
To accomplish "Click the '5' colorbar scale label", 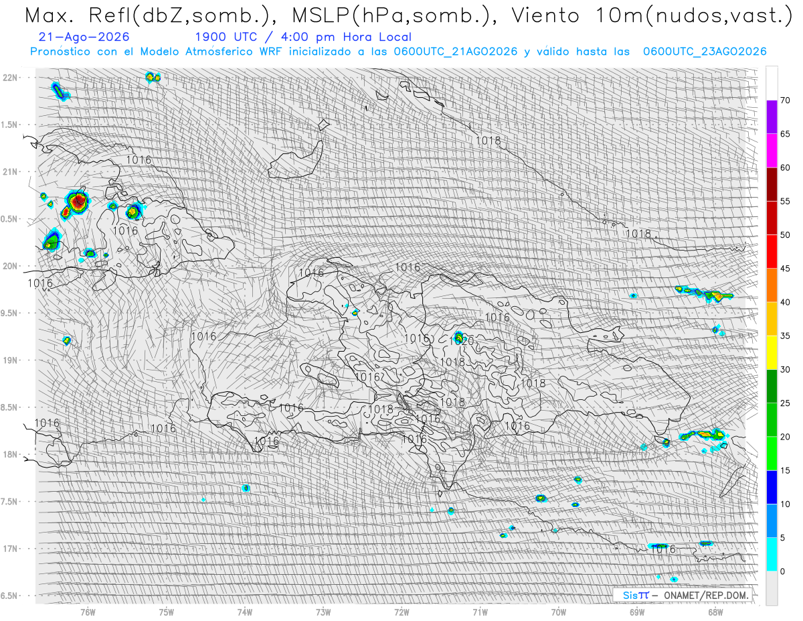I will click(x=782, y=537).
